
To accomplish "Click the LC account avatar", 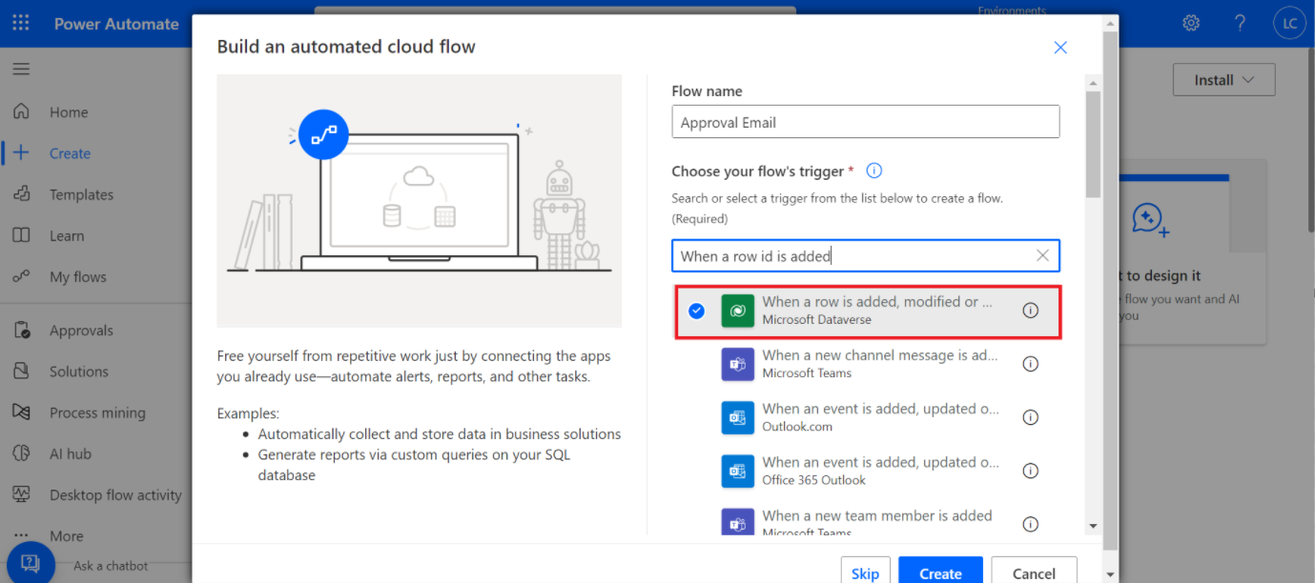I will click(x=1289, y=24).
